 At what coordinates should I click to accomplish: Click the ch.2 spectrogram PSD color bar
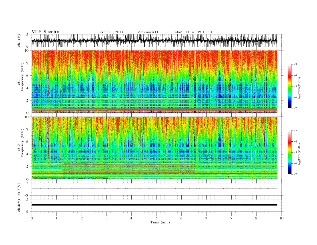coord(289,153)
